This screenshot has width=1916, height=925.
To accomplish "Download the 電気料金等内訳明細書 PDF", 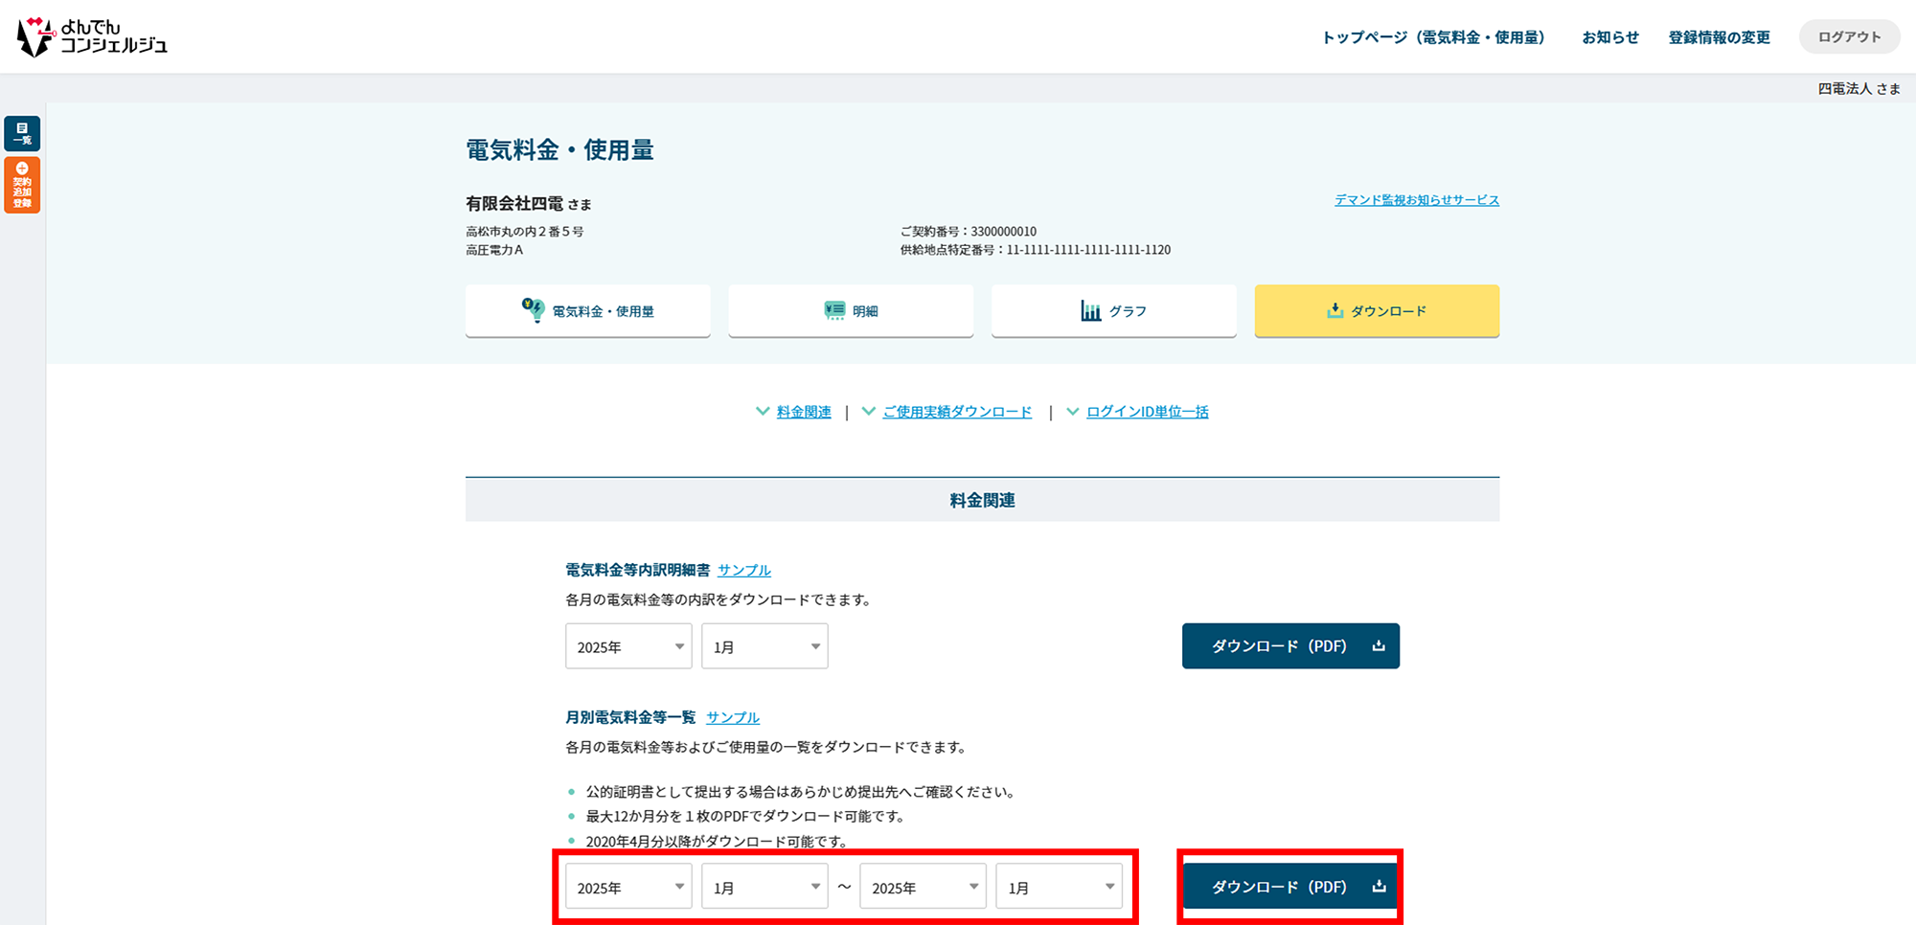I will pyautogui.click(x=1290, y=646).
